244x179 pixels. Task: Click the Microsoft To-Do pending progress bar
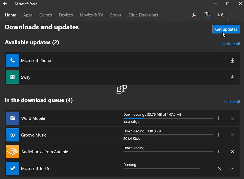coord(161,168)
